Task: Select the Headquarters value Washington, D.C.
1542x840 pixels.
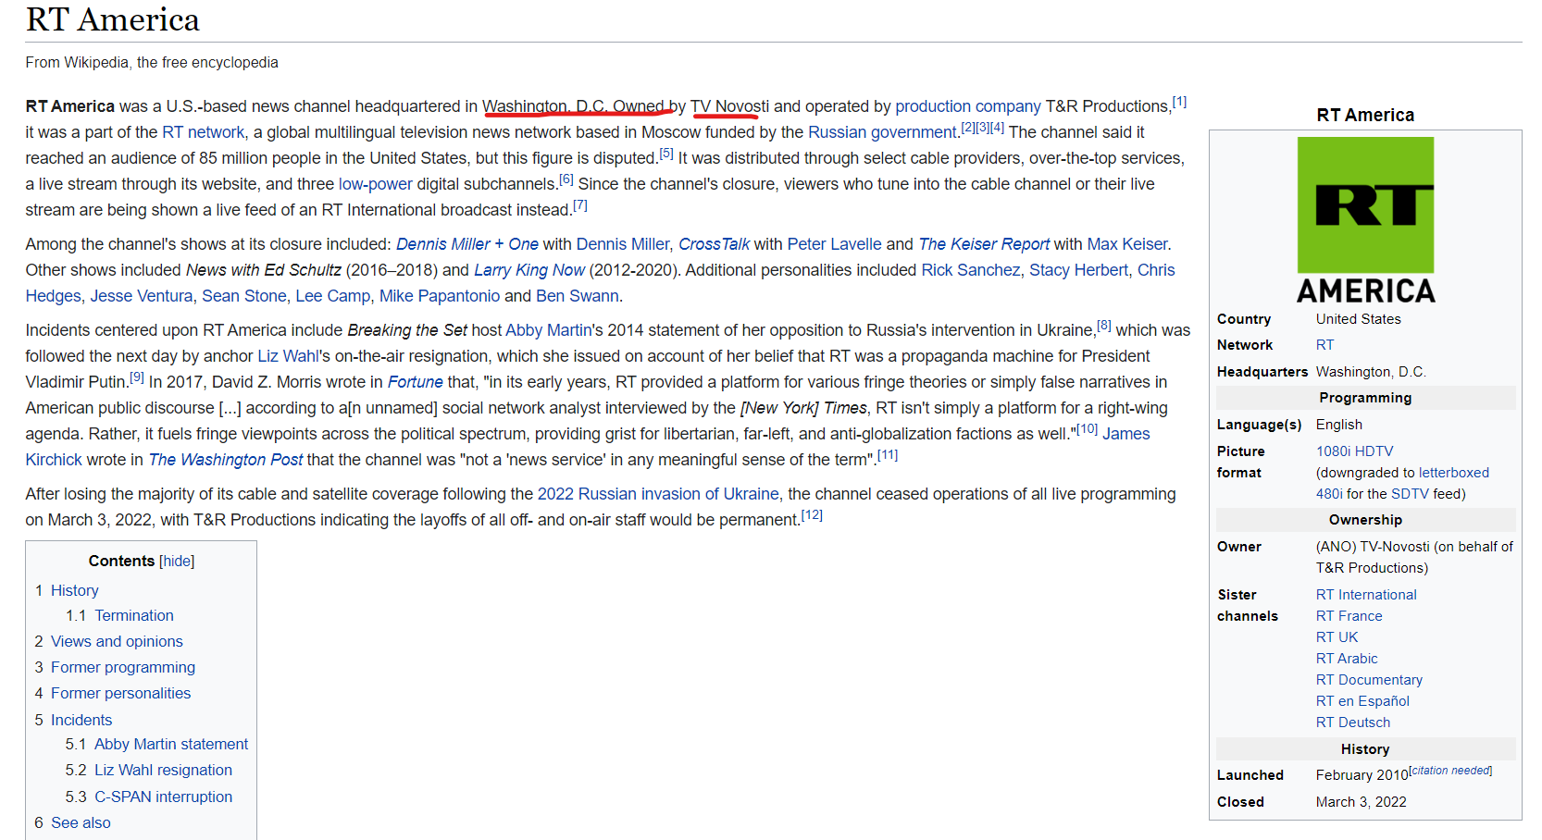Action: coord(1371,372)
